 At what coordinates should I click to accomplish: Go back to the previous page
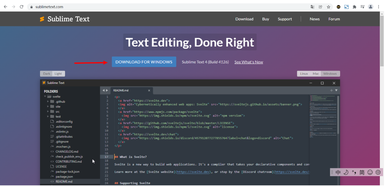coord(5,7)
